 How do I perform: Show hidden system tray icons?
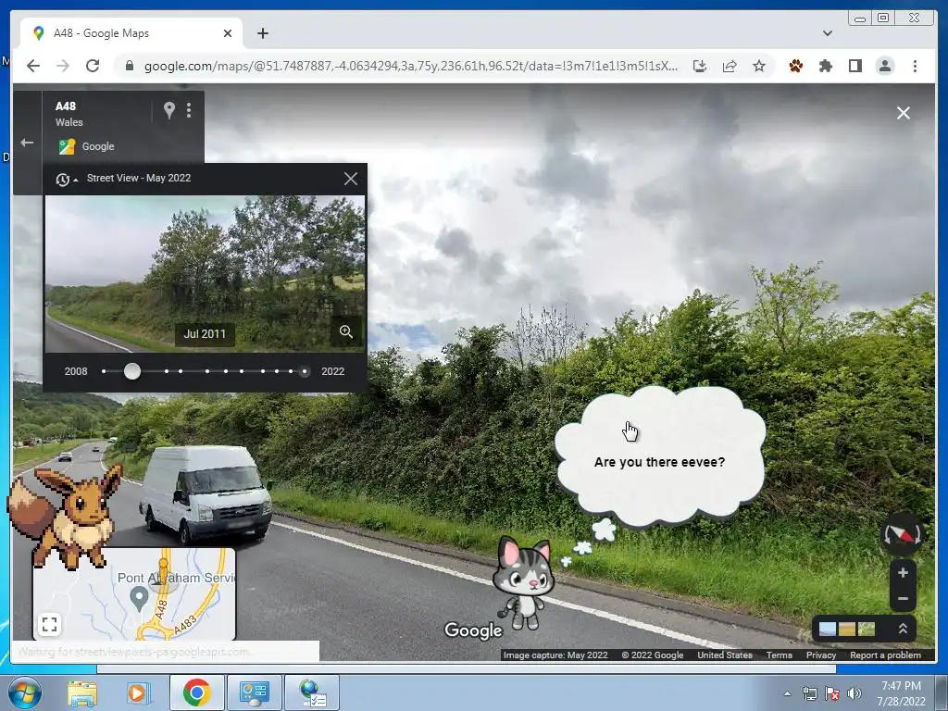(x=787, y=693)
